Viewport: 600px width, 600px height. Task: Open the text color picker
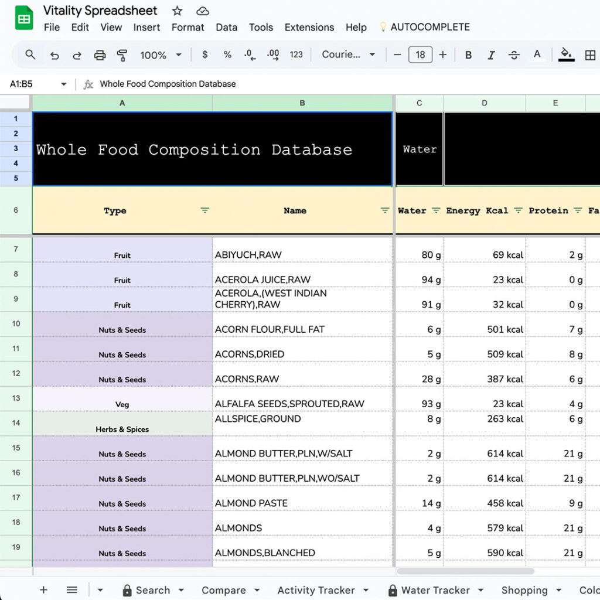[x=537, y=55]
